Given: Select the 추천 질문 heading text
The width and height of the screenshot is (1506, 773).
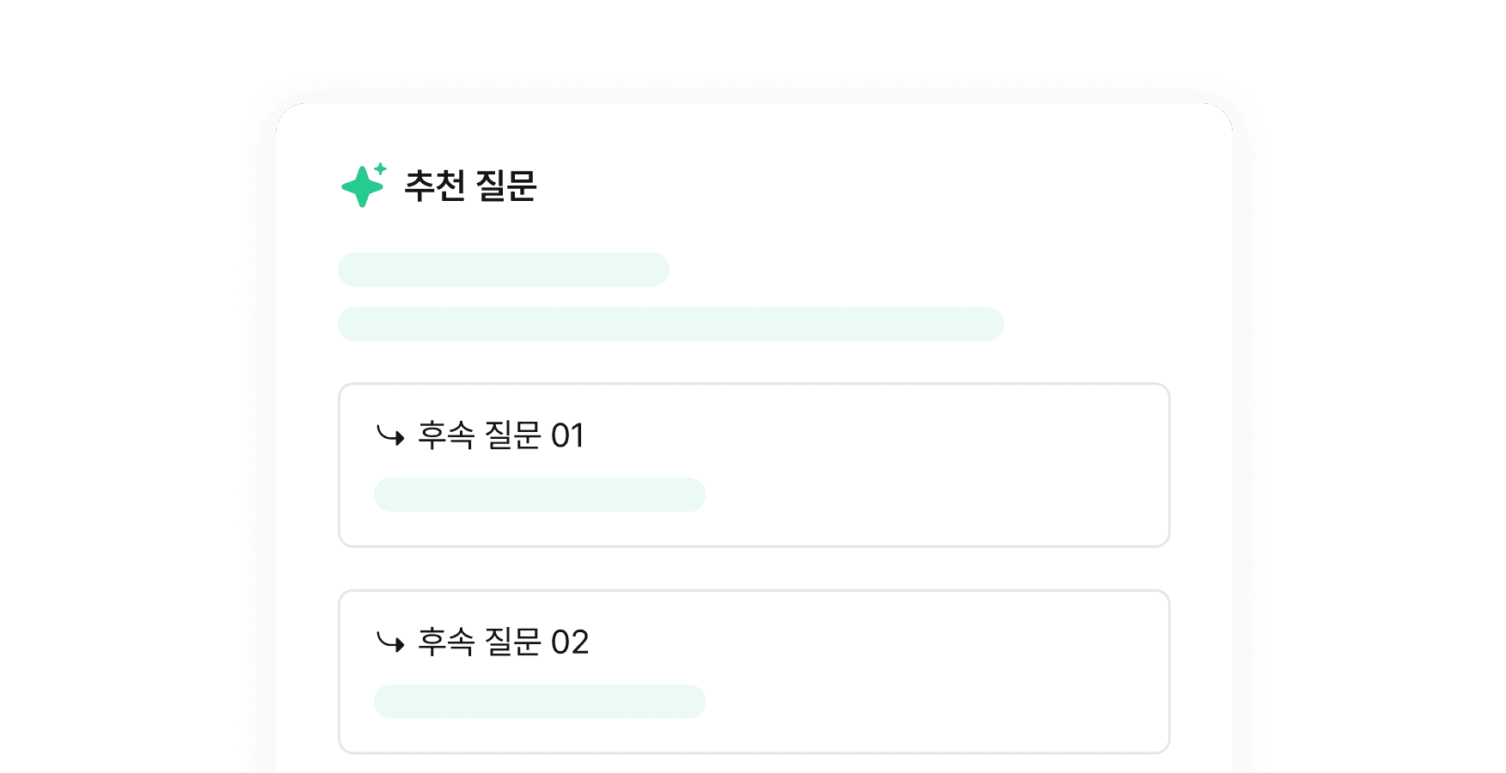Looking at the screenshot, I should coord(470,186).
